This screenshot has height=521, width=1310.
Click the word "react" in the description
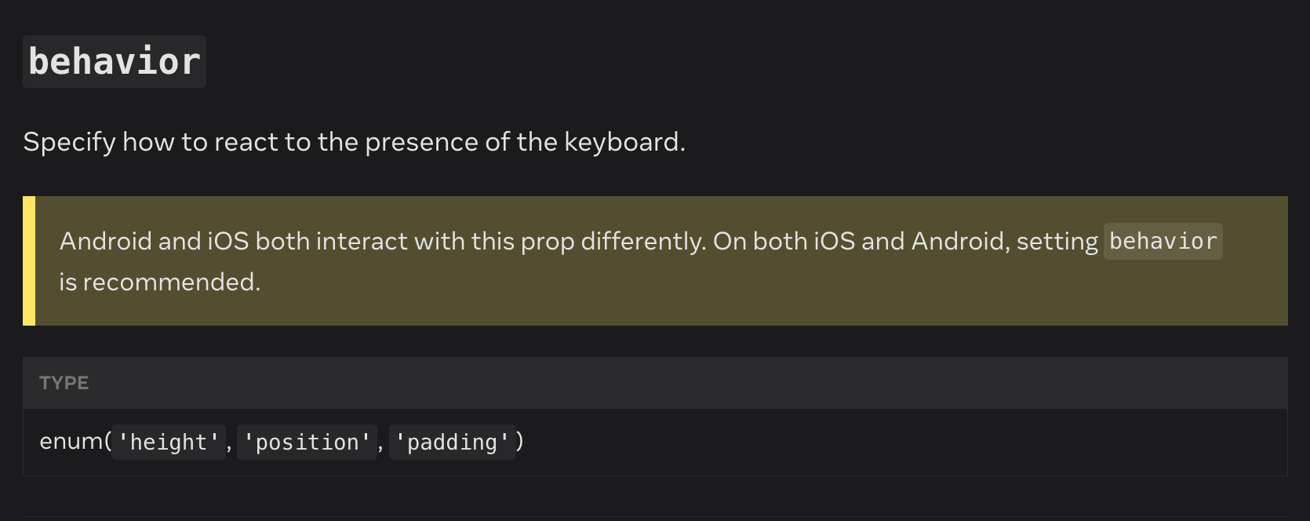(x=246, y=142)
